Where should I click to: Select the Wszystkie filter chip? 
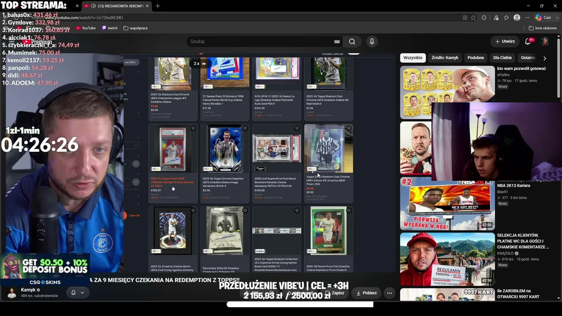pos(413,57)
